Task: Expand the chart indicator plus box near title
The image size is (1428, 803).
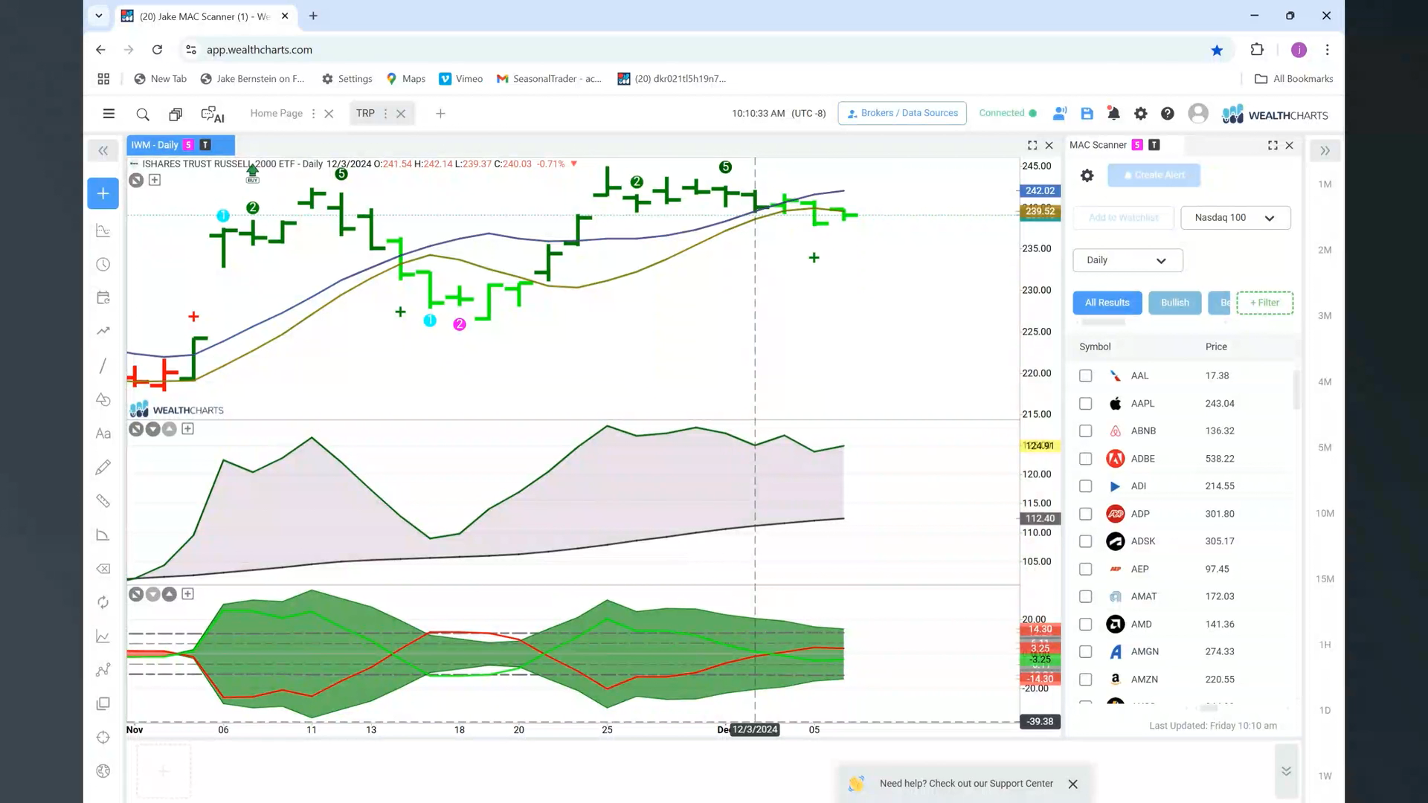Action: [155, 180]
